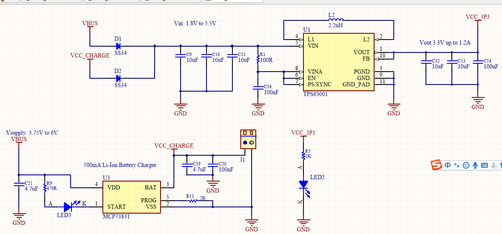The image size is (502, 234).
Task: Select the U1 TPS63001 chip body
Action: (339, 62)
